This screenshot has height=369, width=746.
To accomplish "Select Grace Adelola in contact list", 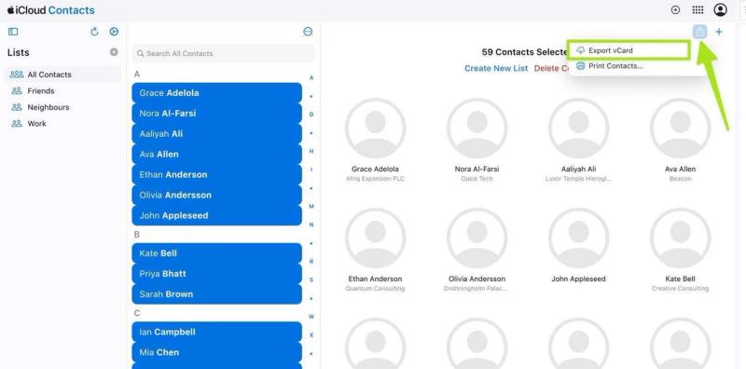I will tap(216, 93).
